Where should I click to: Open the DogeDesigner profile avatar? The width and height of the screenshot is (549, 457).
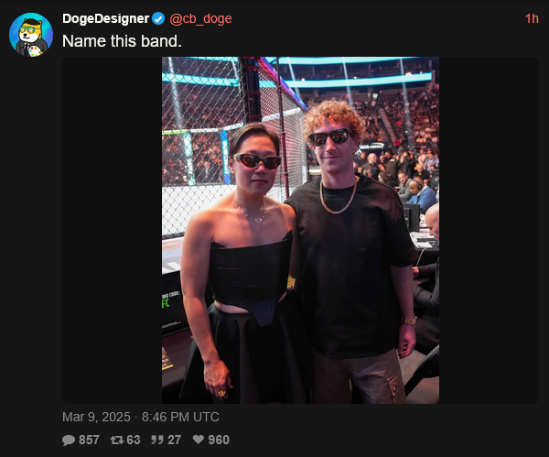31,35
